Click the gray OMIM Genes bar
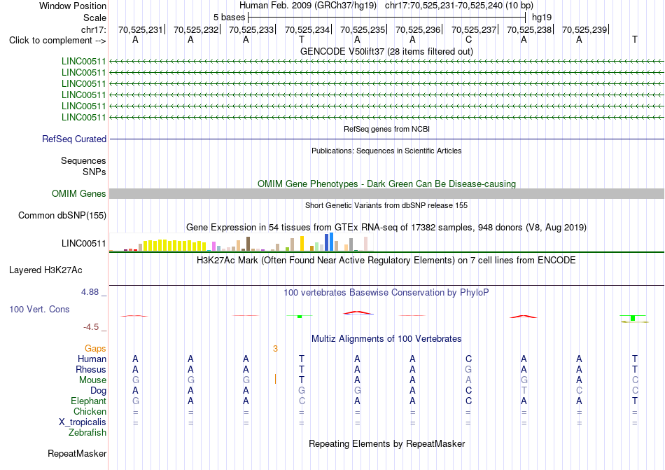665x470 pixels. pyautogui.click(x=387, y=194)
